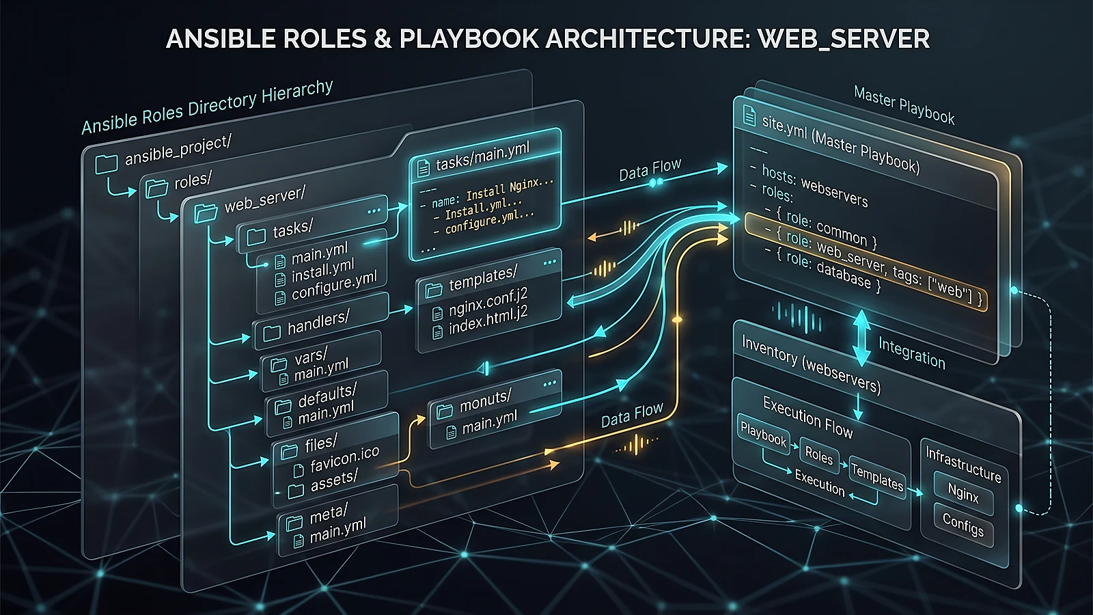Click the 'Master Playbook' panel label
This screenshot has width=1093, height=615.
[904, 105]
